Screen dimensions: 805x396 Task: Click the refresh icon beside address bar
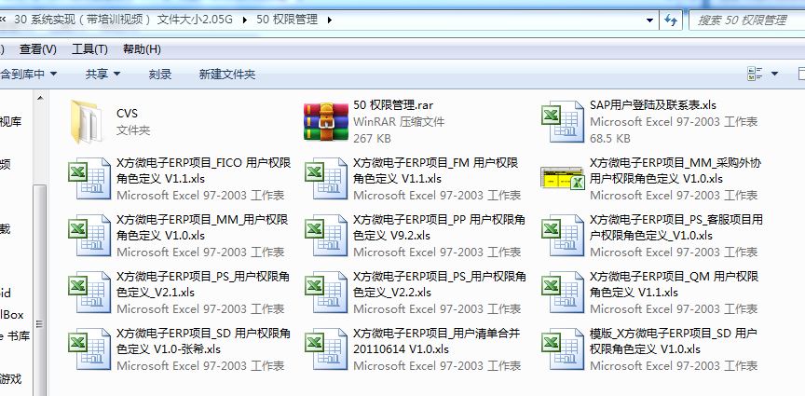point(671,20)
